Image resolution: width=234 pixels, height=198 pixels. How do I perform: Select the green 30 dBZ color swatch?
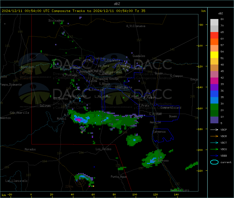coord(214,107)
